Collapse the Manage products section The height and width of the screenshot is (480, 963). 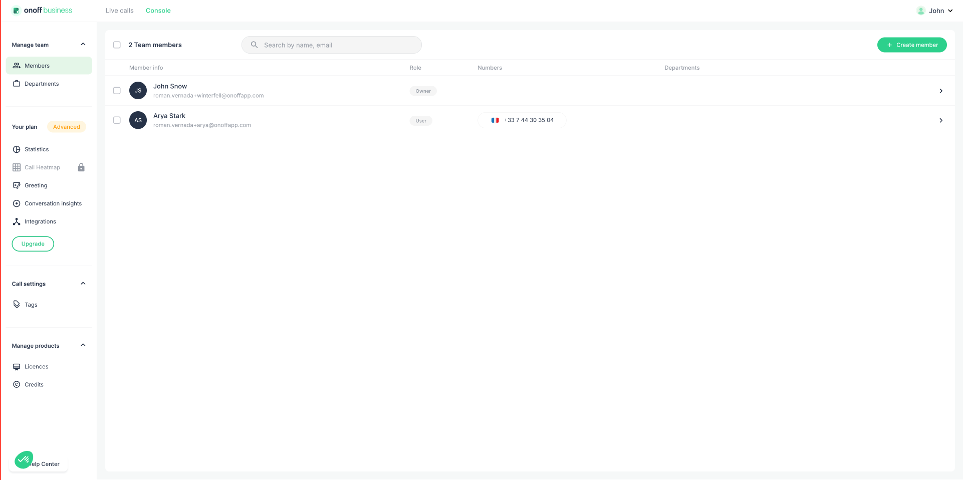(x=83, y=345)
